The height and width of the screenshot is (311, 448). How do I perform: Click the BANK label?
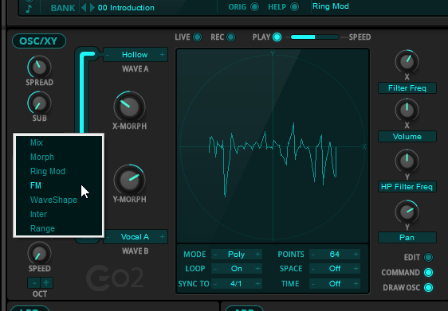pos(63,8)
